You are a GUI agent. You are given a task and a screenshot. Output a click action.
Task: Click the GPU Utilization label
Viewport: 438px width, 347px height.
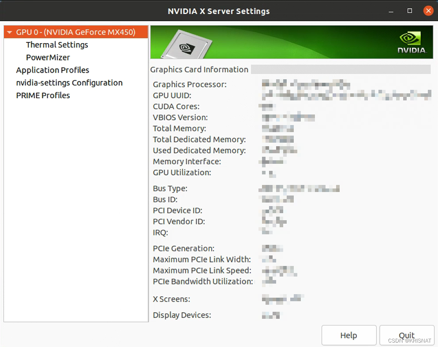(x=182, y=172)
